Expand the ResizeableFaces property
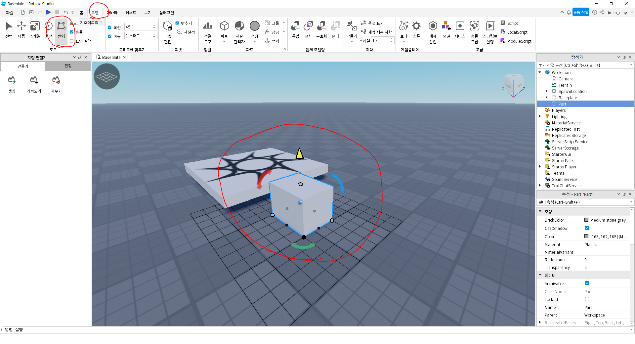The height and width of the screenshot is (344, 635). (540, 322)
